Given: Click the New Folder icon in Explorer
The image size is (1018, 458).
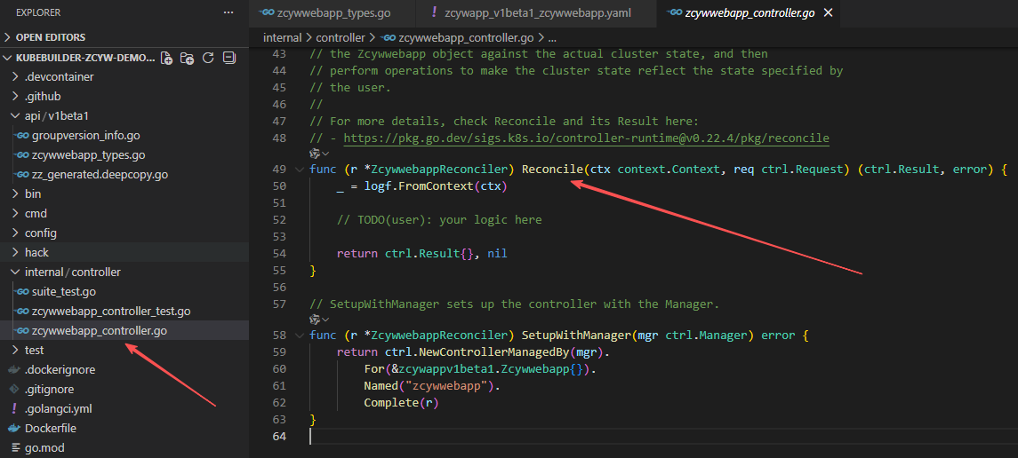Looking at the screenshot, I should [187, 58].
